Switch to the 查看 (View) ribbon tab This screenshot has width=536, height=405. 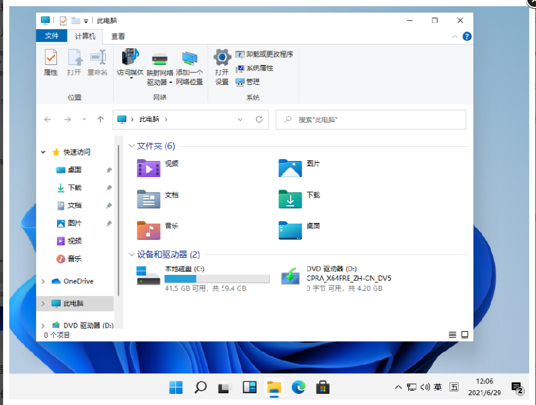(x=118, y=36)
